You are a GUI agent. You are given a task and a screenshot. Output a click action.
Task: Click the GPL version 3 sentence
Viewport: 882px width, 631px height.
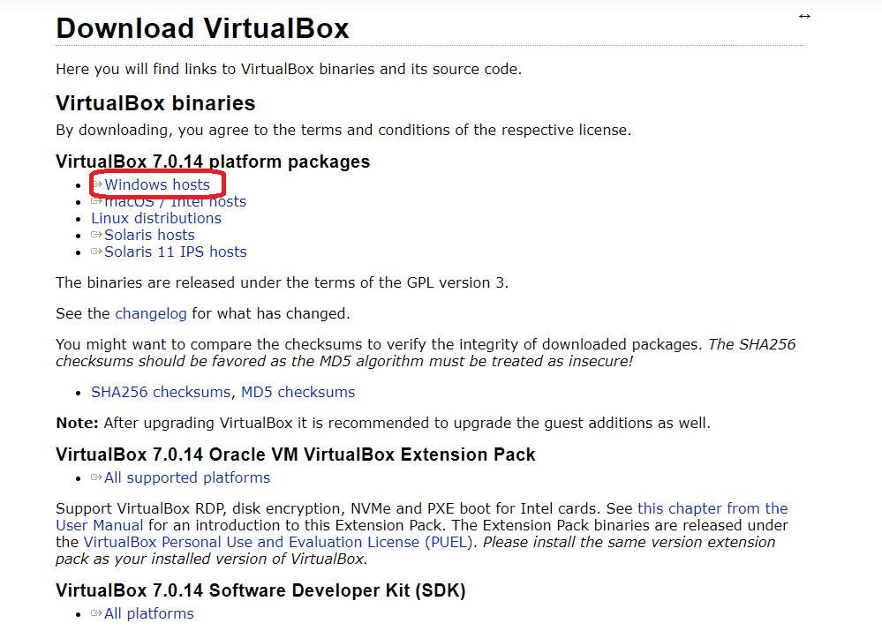click(282, 283)
